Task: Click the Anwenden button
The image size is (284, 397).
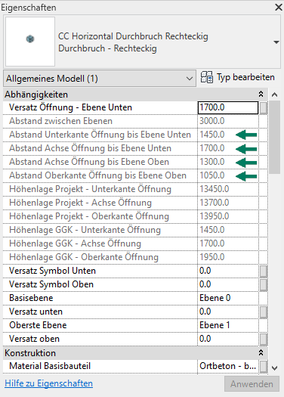Action: pos(252,384)
